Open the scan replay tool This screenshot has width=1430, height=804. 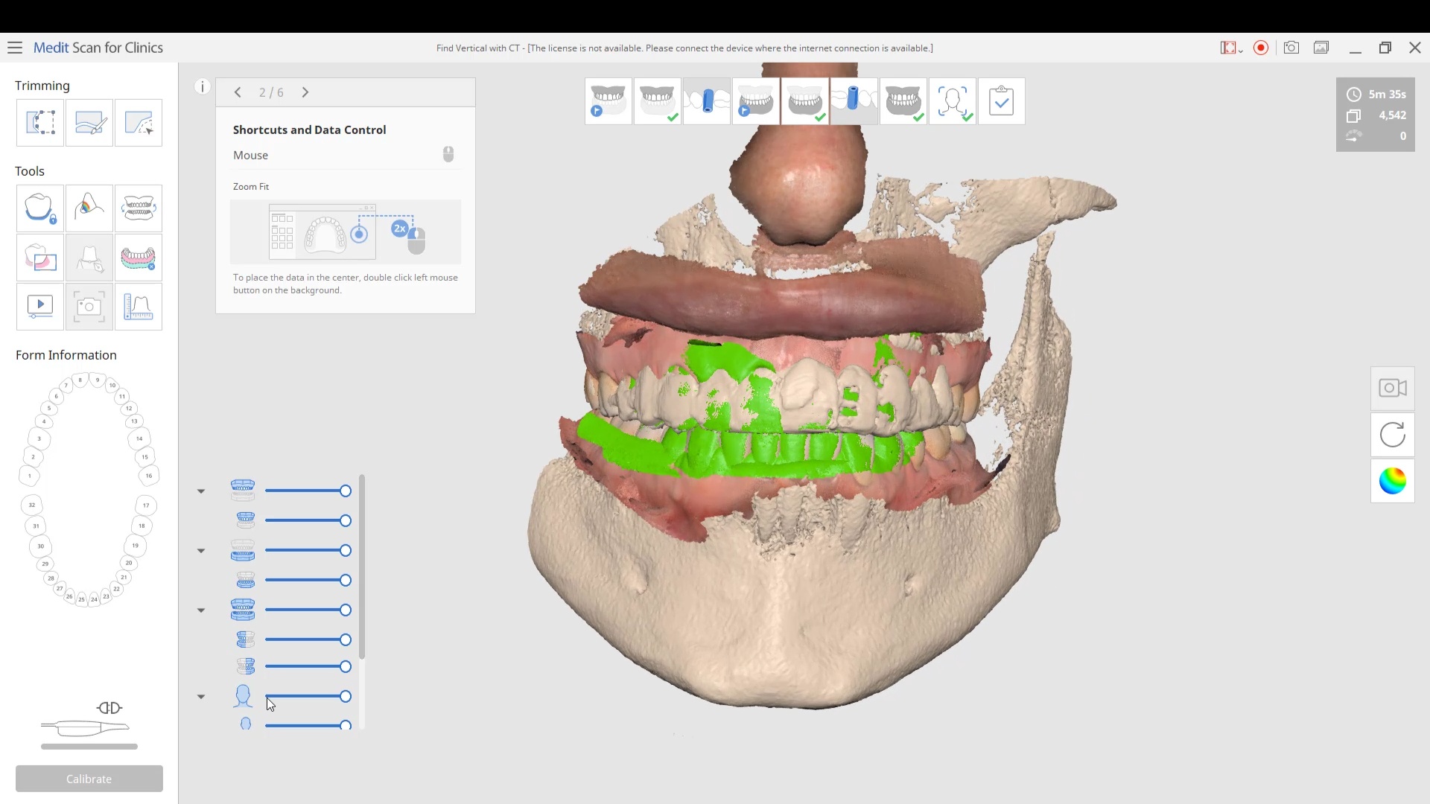(x=40, y=307)
